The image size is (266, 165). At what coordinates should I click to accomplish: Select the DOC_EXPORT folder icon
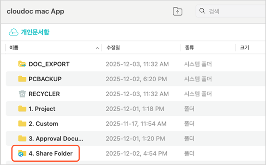[x=22, y=64]
